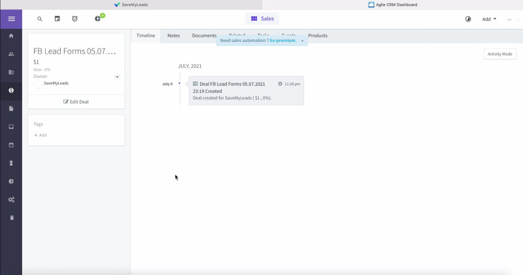Expand the Owner dropdown arrow

117,77
